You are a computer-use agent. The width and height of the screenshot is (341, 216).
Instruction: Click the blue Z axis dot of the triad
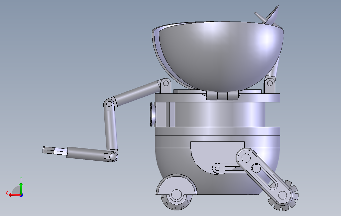[x=22, y=195]
